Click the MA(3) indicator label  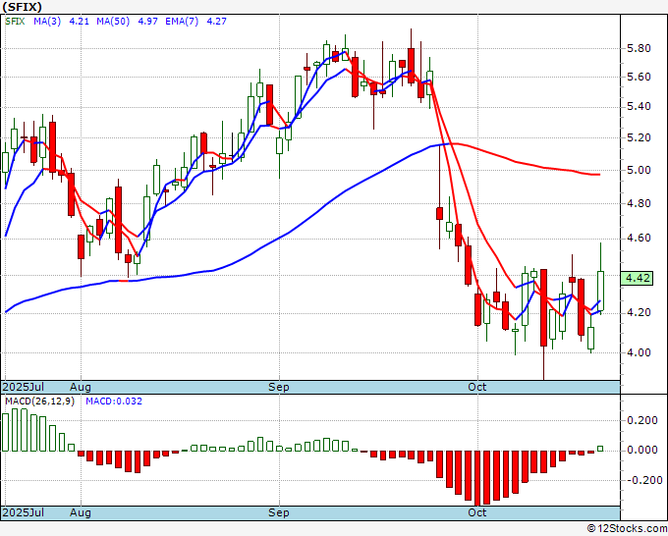[47, 22]
